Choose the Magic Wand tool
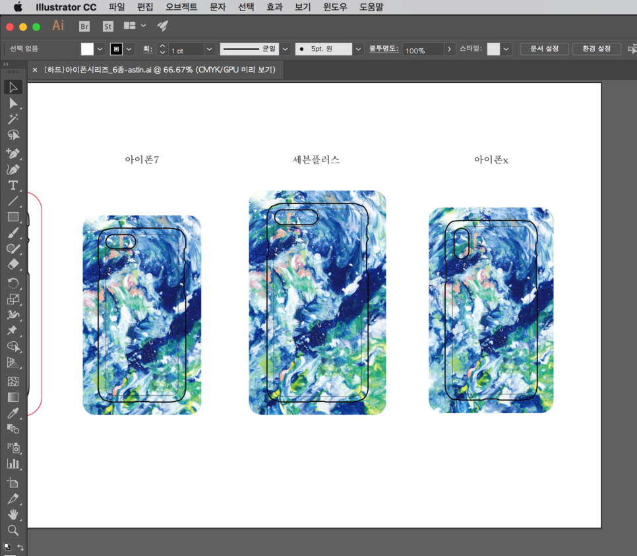This screenshot has width=637, height=556. coord(13,119)
